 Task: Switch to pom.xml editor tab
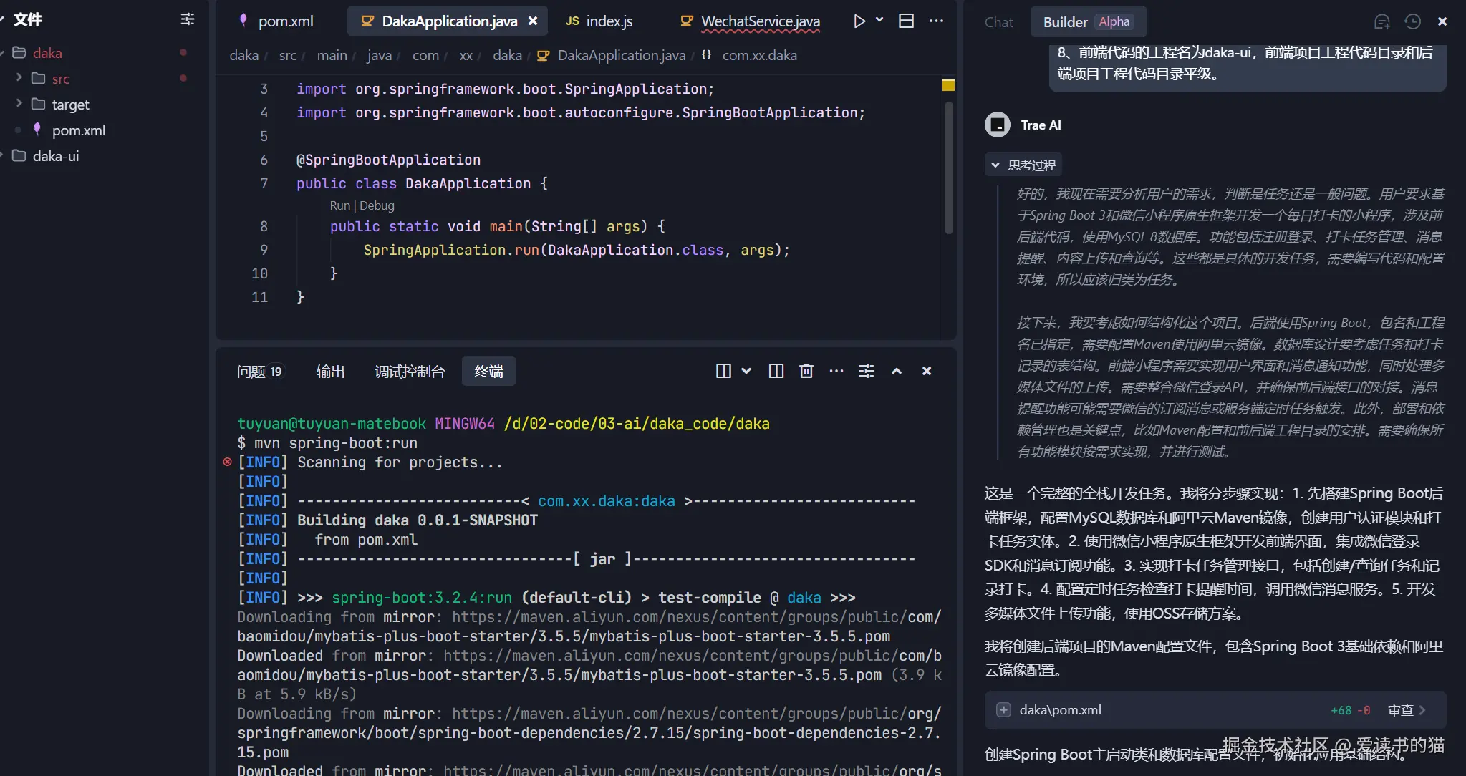pos(277,21)
